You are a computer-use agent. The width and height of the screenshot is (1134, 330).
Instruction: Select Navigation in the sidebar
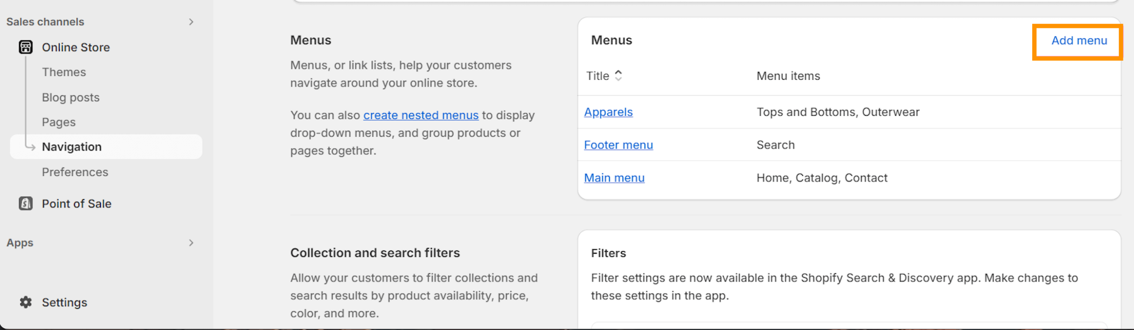click(x=106, y=147)
